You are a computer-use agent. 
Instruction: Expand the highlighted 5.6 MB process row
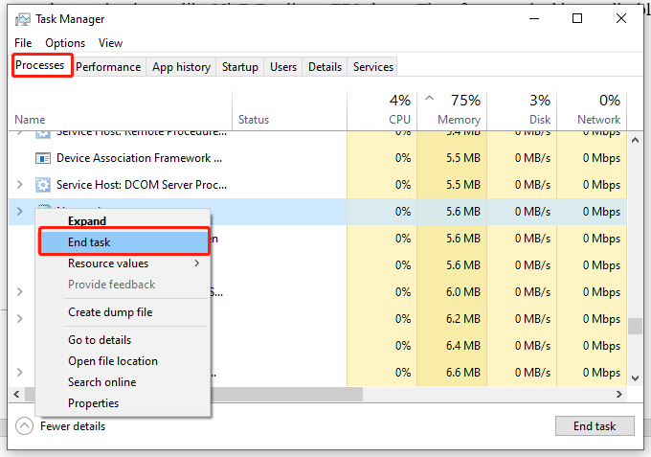point(19,211)
